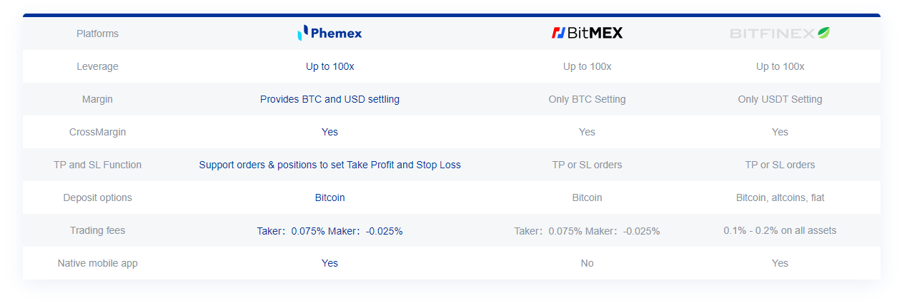Select the Platforms row label
Viewport: 912px width, 303px height.
pyautogui.click(x=97, y=34)
